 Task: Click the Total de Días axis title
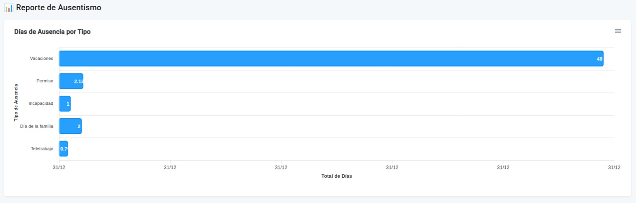click(336, 176)
